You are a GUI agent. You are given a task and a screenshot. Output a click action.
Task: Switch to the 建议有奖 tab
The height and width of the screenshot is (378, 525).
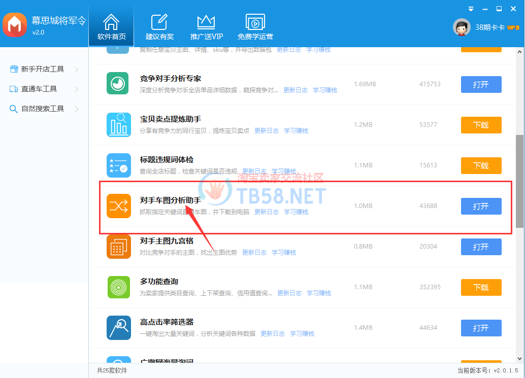coord(159,27)
